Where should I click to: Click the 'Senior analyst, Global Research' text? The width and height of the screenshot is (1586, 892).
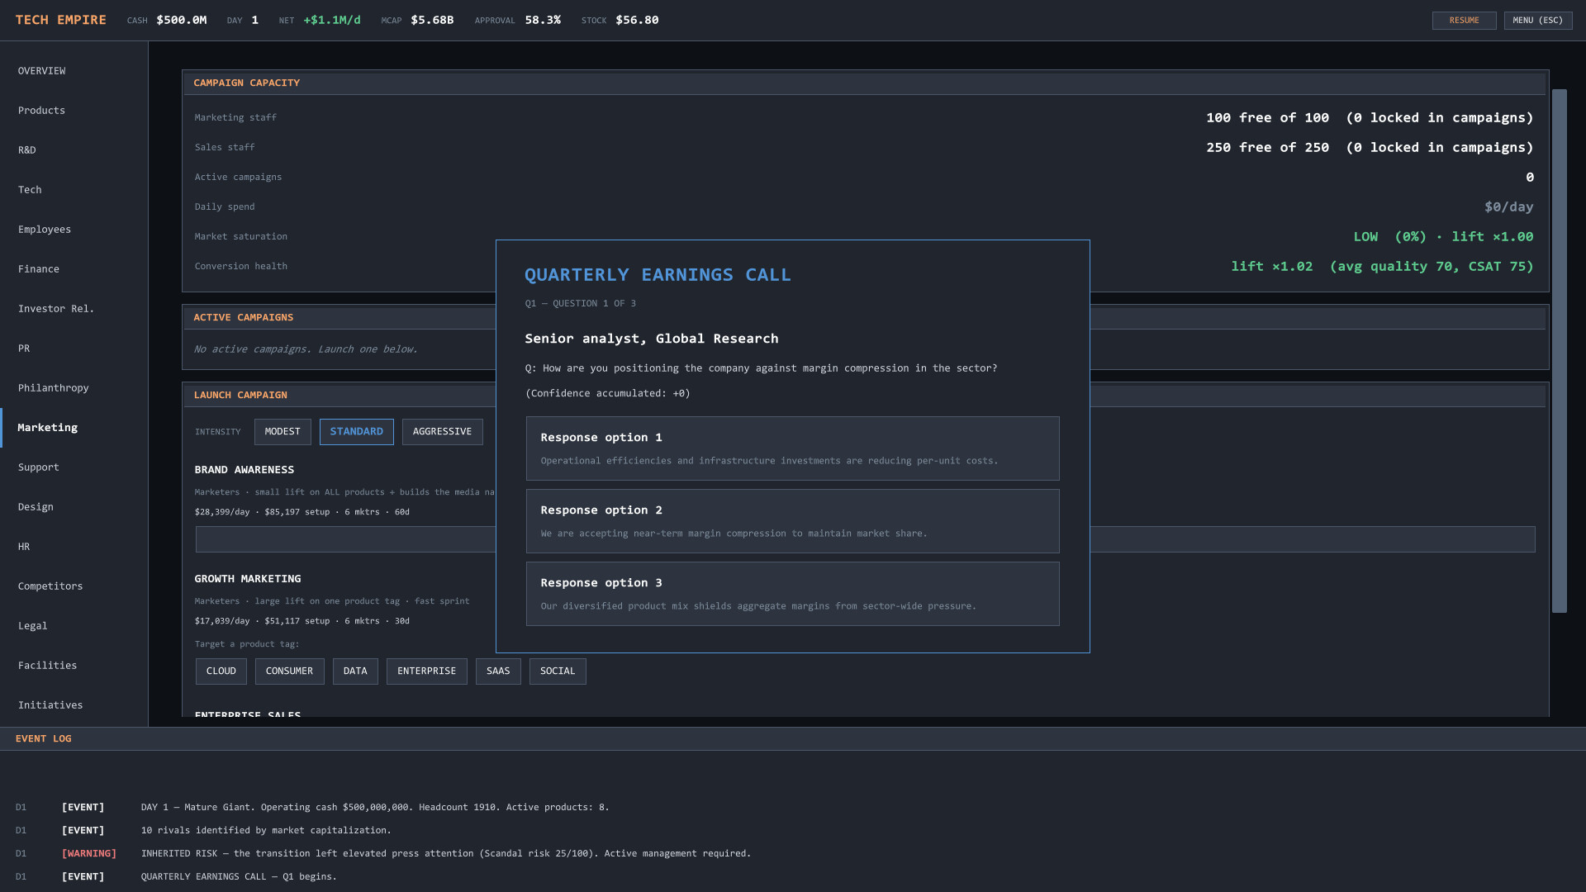[x=652, y=339]
